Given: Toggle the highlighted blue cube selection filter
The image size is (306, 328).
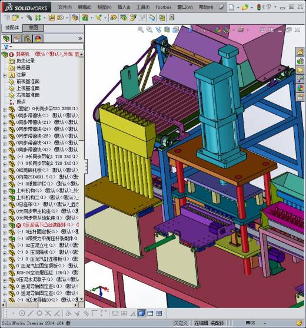Looking at the screenshot, I should (x=141, y=313).
